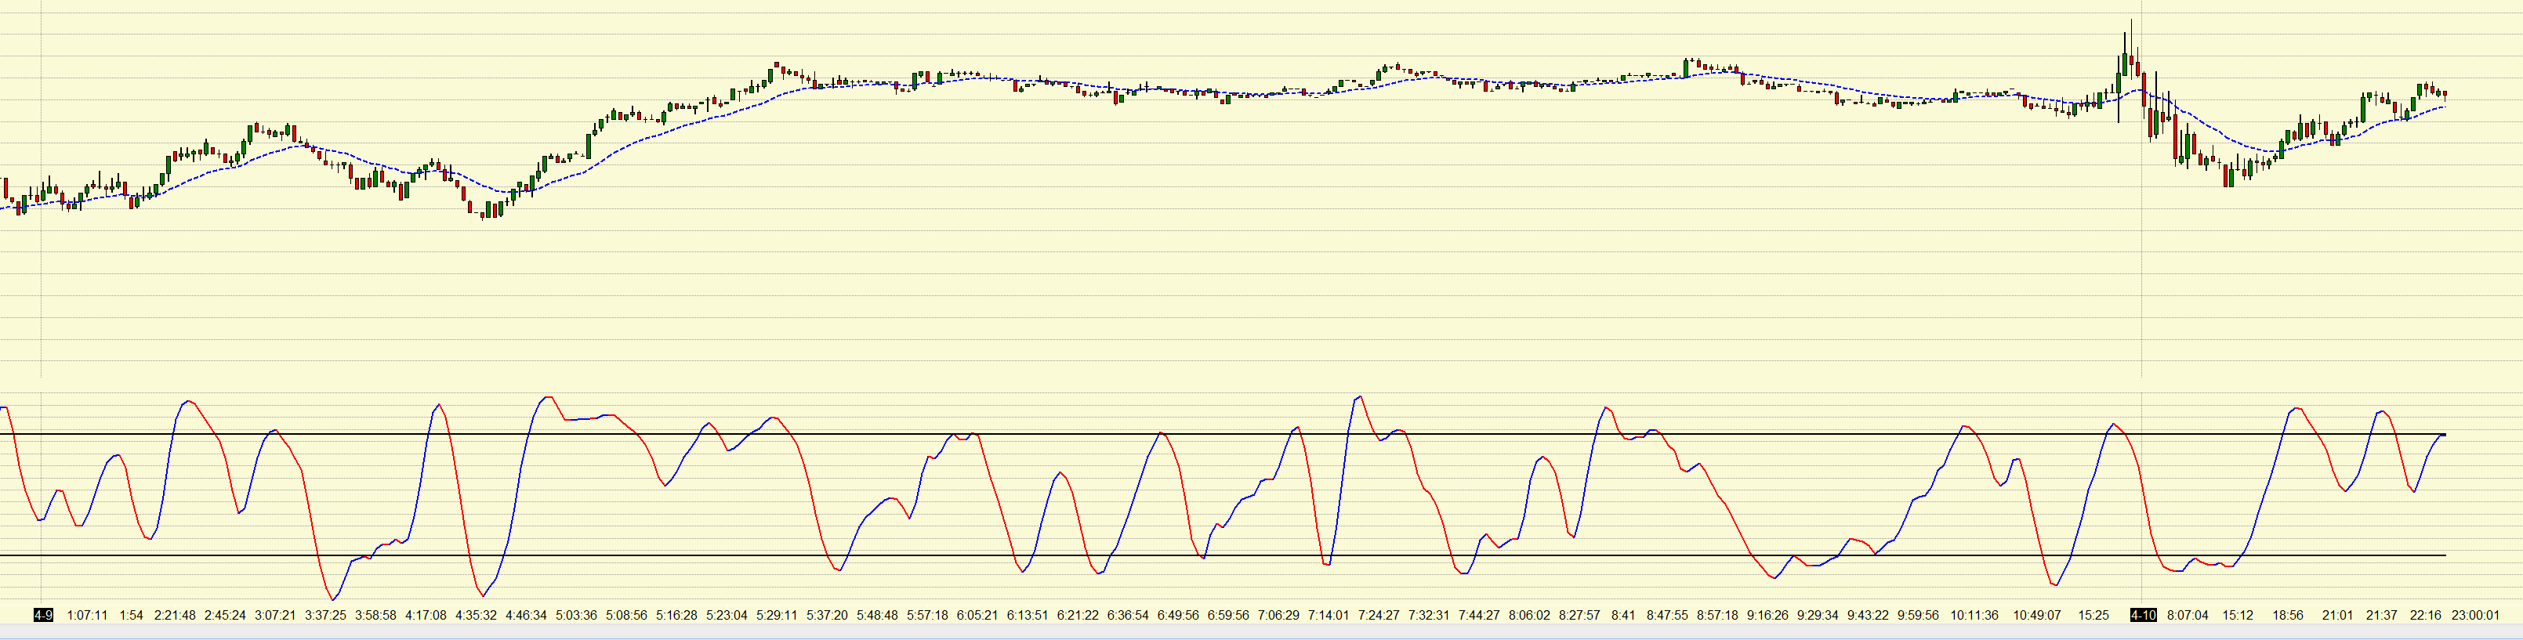
Task: Click the 7:32:31 axis timestamp
Action: click(1428, 616)
